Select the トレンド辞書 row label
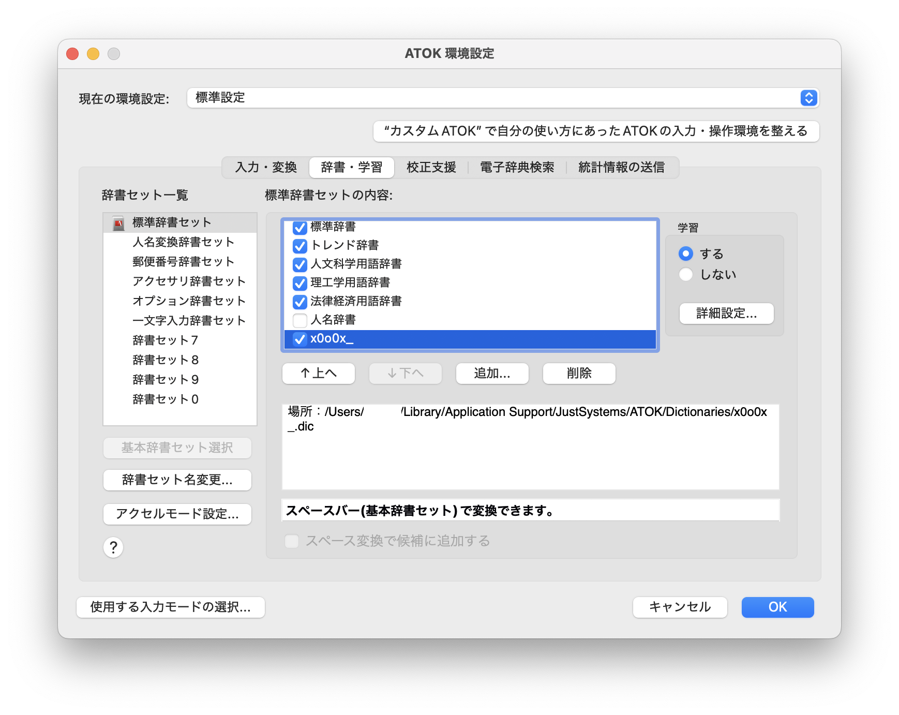The height and width of the screenshot is (715, 899). point(344,245)
